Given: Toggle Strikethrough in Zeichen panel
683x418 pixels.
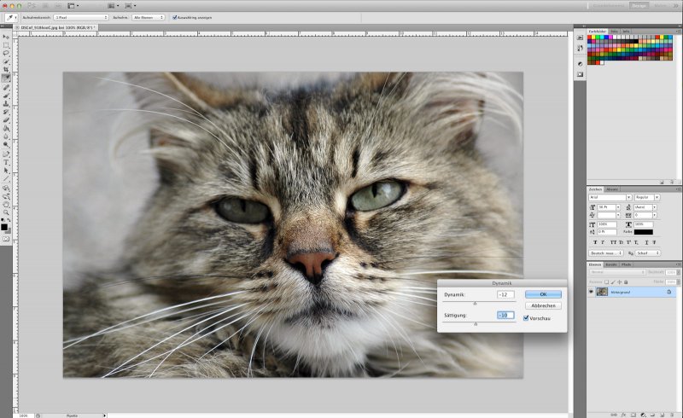Looking at the screenshot, I should pyautogui.click(x=654, y=242).
